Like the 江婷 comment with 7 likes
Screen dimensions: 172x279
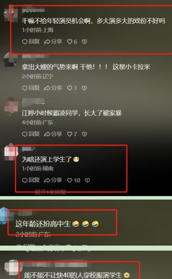tap(72, 134)
